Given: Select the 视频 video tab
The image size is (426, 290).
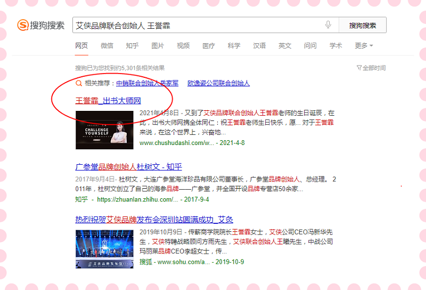Looking at the screenshot, I should pyautogui.click(x=183, y=46).
